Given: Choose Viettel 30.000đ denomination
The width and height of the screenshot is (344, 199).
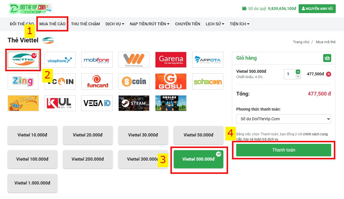Looking at the screenshot, I should pos(143,135).
